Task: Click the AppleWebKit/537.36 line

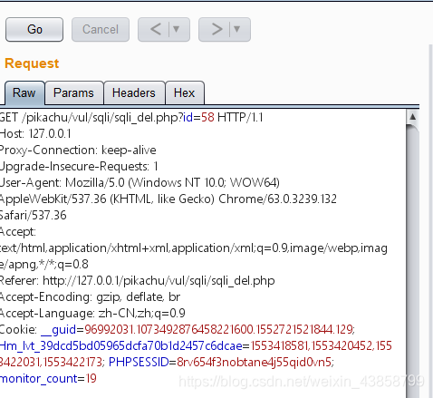Action: (168, 199)
